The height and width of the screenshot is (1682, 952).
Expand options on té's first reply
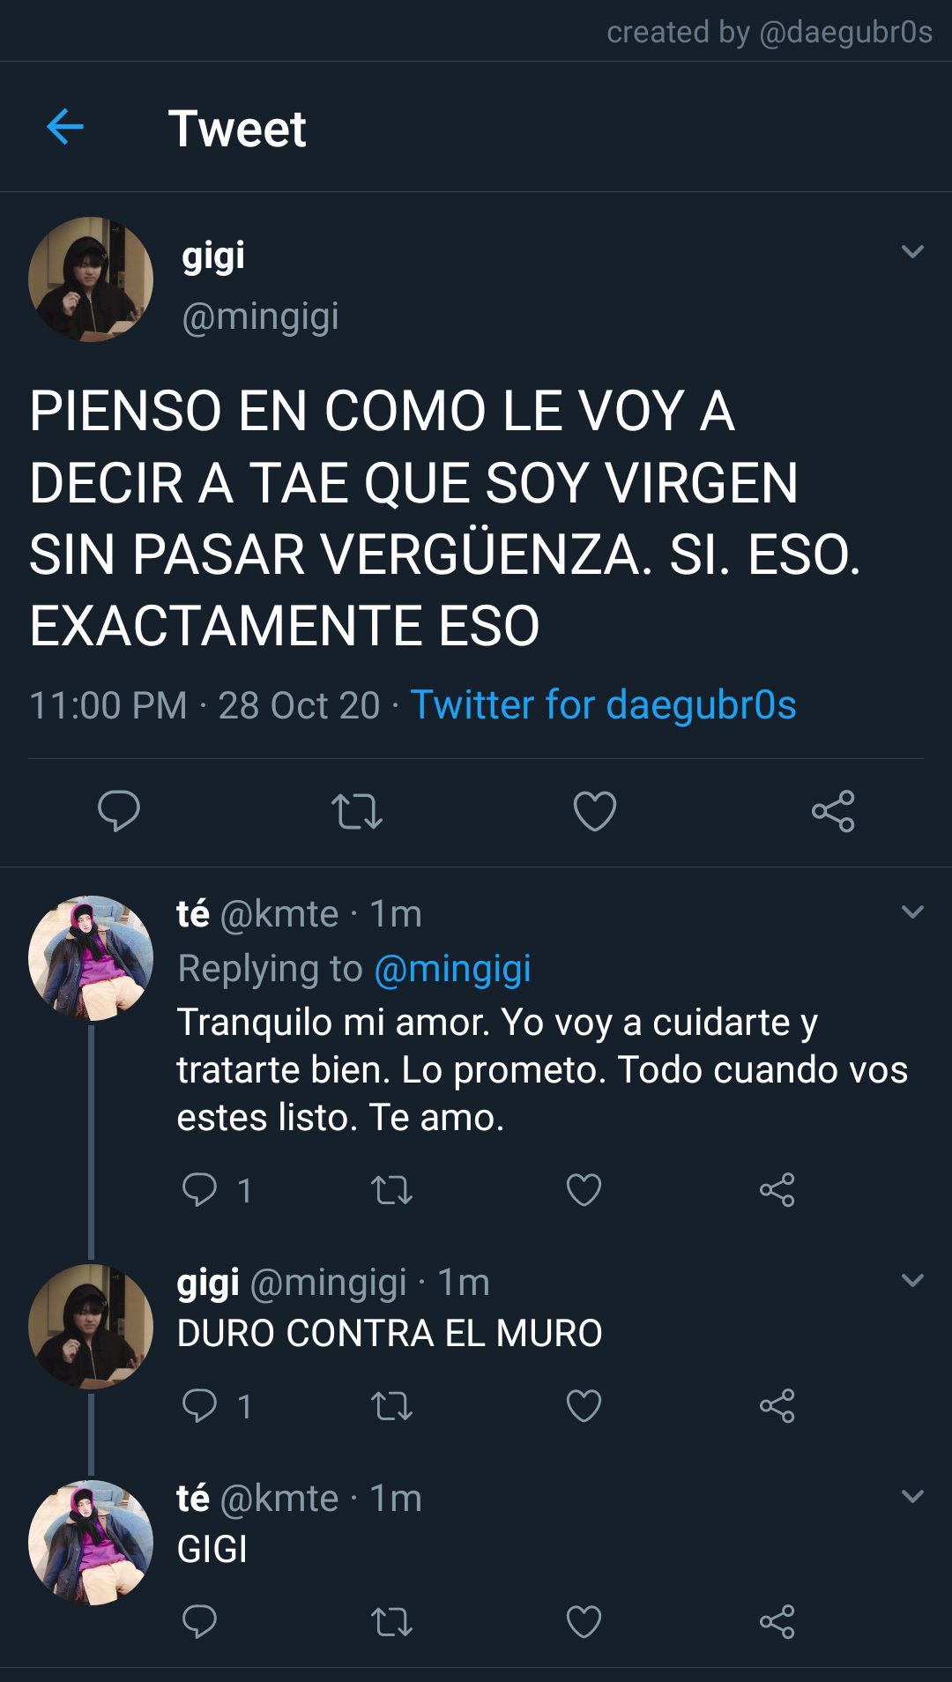coord(912,912)
